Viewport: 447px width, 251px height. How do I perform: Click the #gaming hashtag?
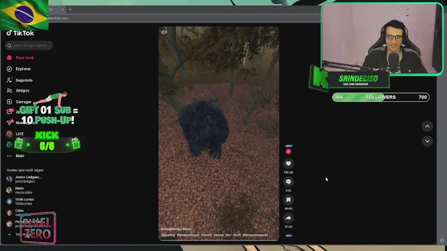[168, 235]
